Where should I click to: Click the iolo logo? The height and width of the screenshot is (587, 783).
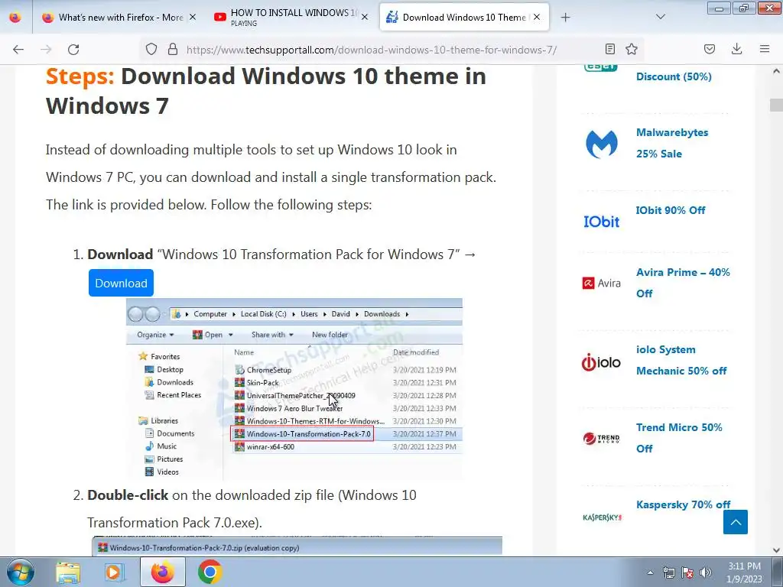601,362
